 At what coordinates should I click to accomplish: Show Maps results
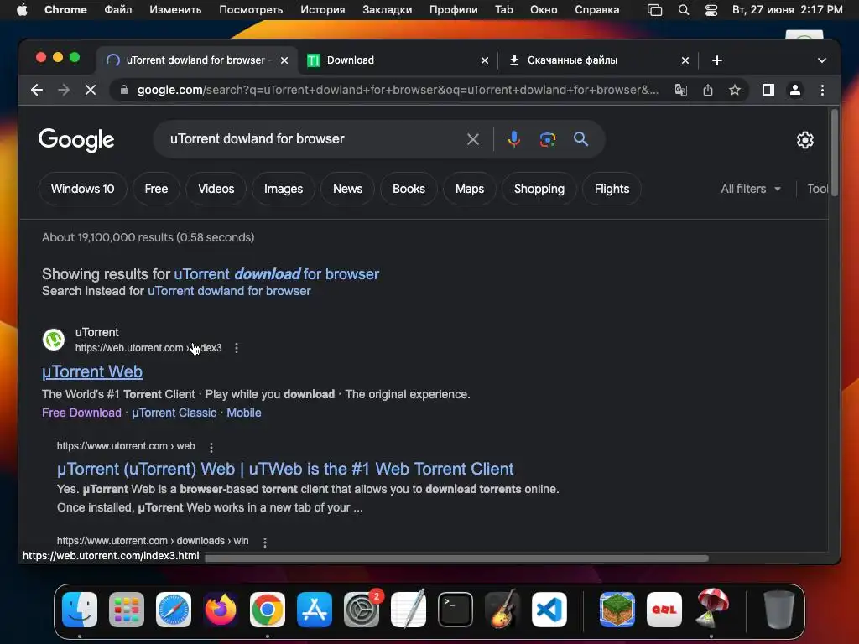click(470, 189)
